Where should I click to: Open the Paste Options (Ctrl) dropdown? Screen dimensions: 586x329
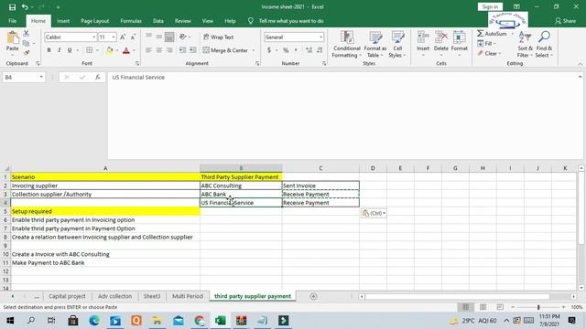coord(374,213)
